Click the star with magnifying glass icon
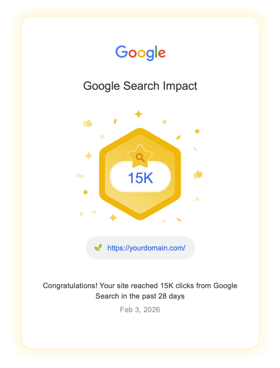The image size is (280, 368). (x=140, y=156)
